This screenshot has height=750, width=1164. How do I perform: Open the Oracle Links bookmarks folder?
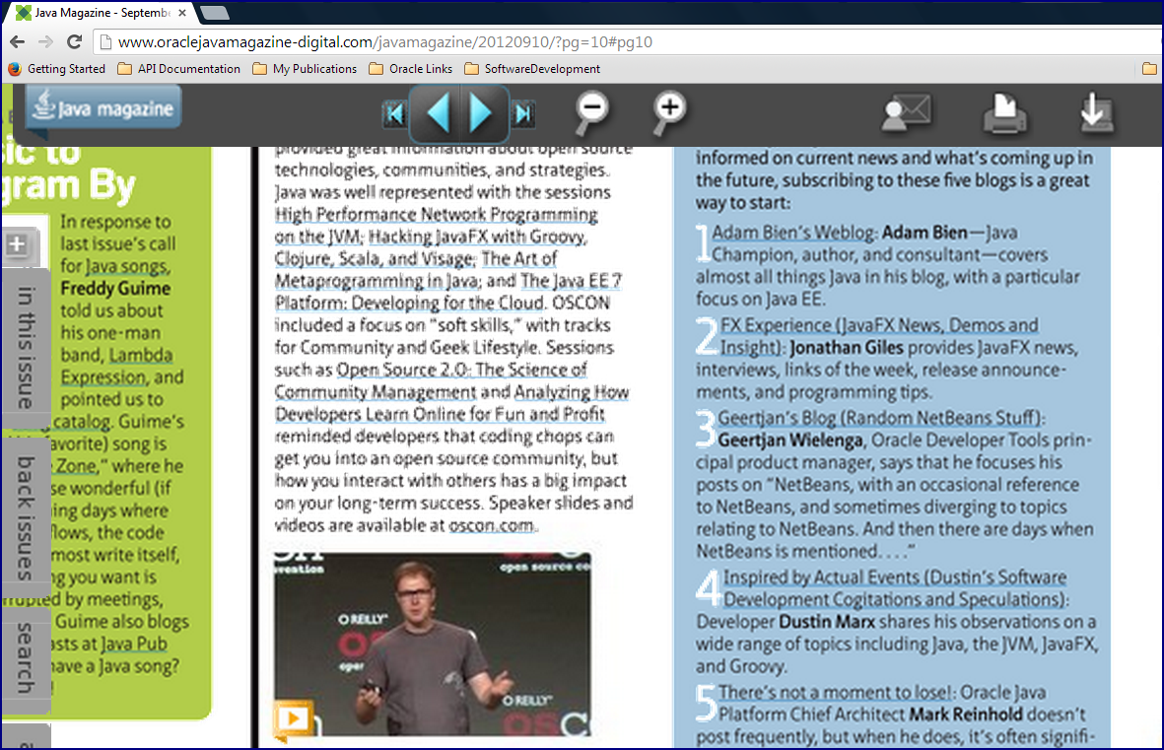(411, 69)
